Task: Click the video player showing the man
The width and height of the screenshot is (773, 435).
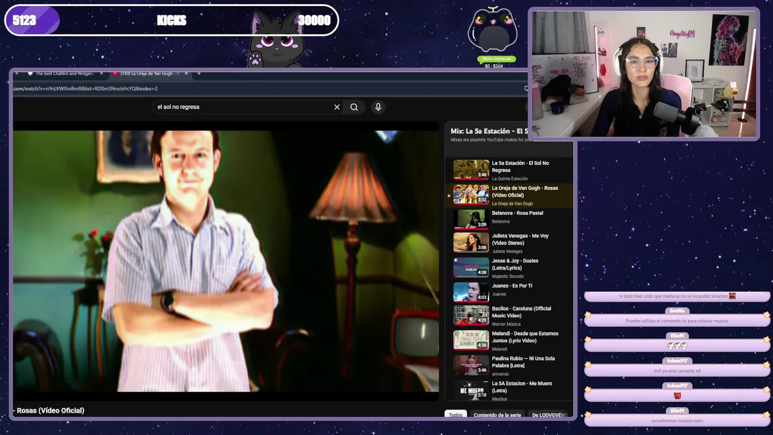Action: [x=226, y=261]
